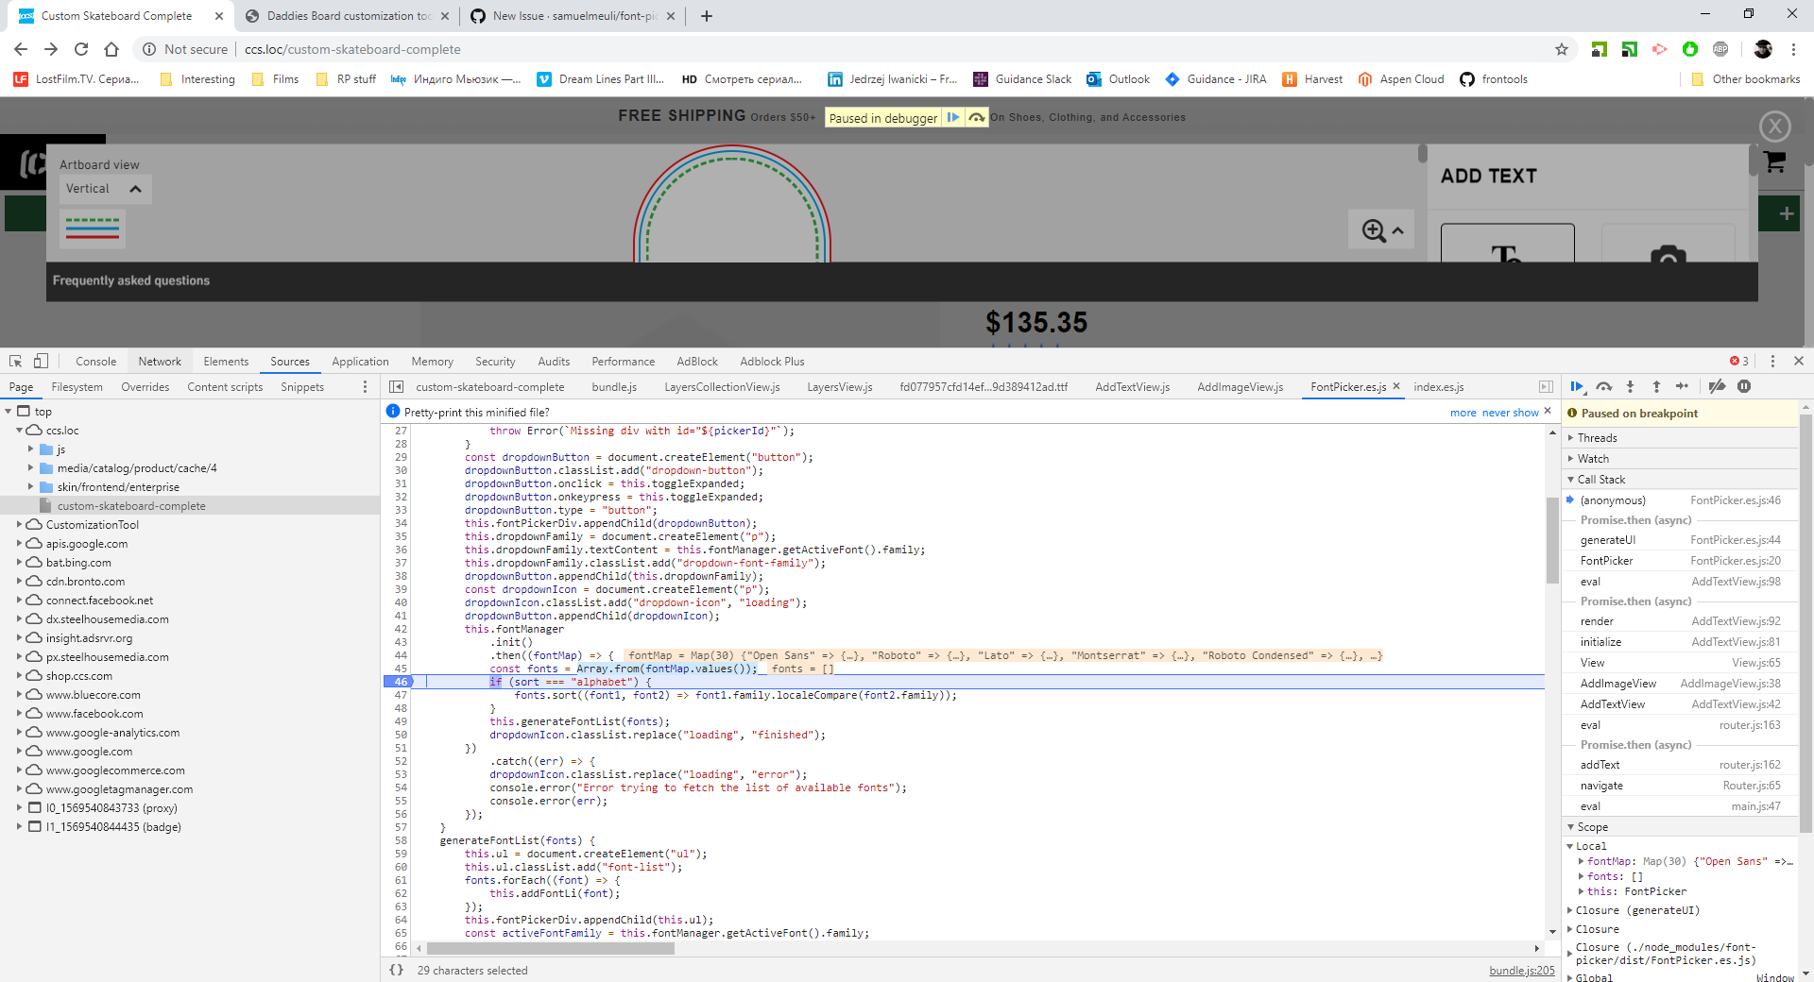
Task: Click the code editor horizontal scrollbar
Action: [551, 948]
